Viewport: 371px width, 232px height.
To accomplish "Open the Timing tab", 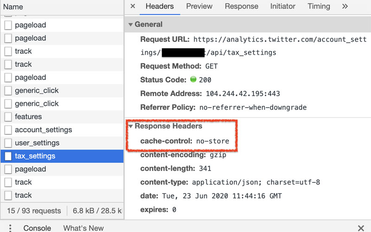I will click(319, 6).
